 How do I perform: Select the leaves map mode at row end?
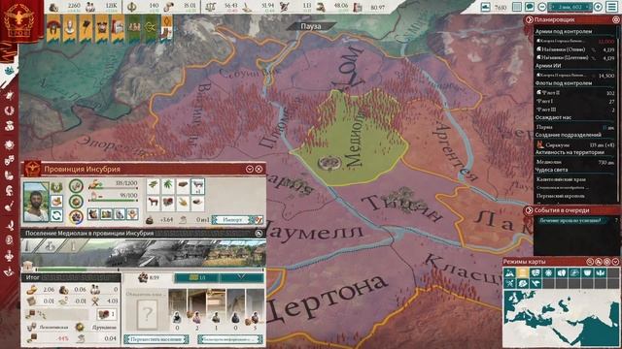(x=601, y=273)
